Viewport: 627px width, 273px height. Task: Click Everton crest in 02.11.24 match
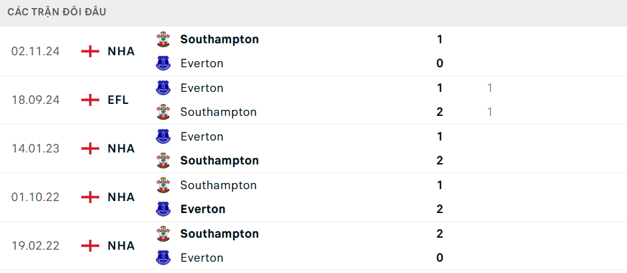163,63
